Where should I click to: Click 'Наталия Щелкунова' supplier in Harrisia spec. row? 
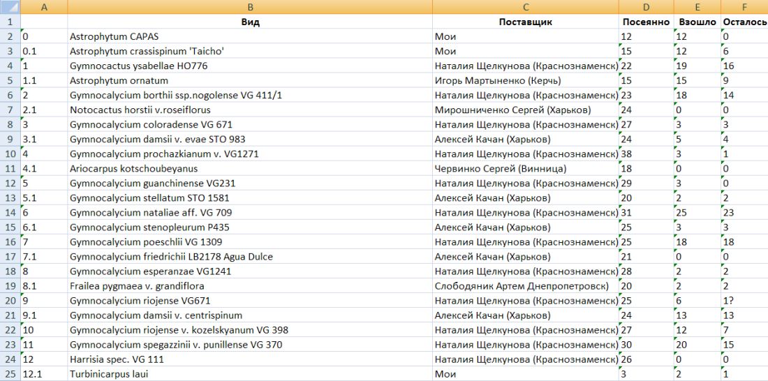[x=526, y=359]
